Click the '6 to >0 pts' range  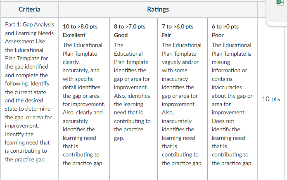coord(225,26)
